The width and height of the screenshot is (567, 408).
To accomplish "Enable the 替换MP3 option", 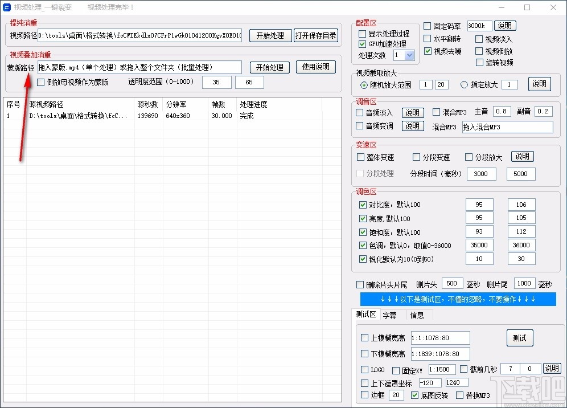I will [x=460, y=395].
